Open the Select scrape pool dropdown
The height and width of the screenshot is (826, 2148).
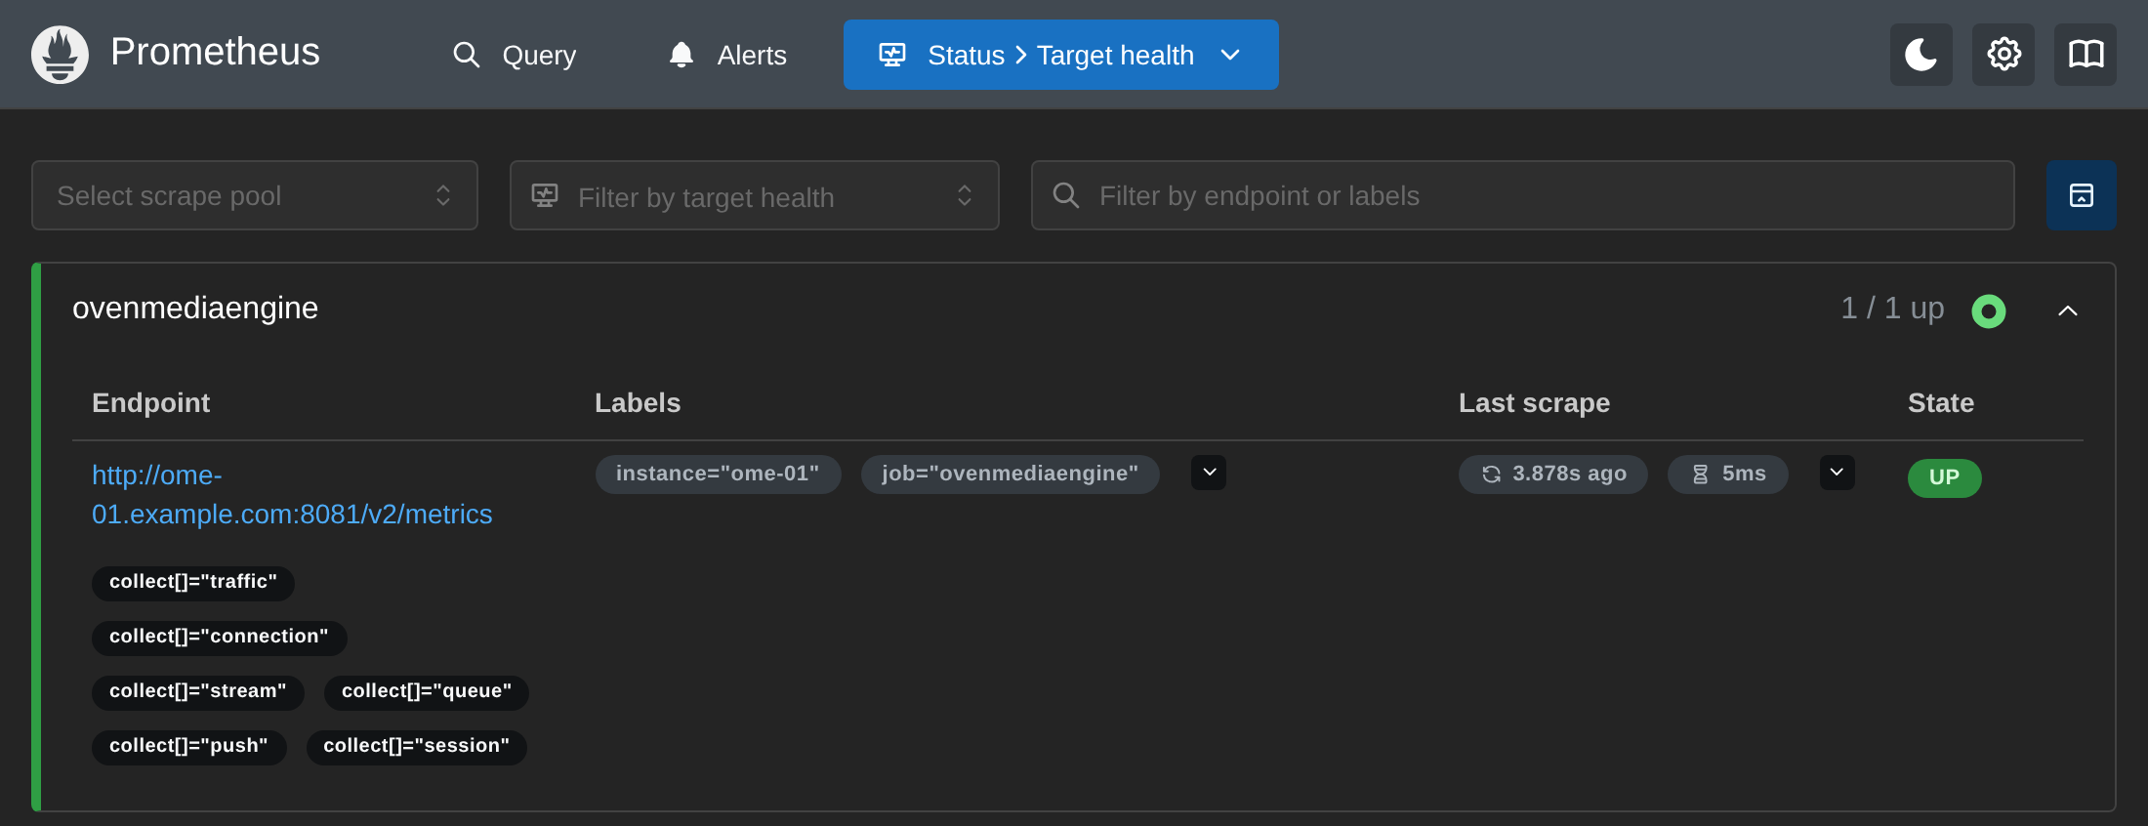[x=255, y=195]
